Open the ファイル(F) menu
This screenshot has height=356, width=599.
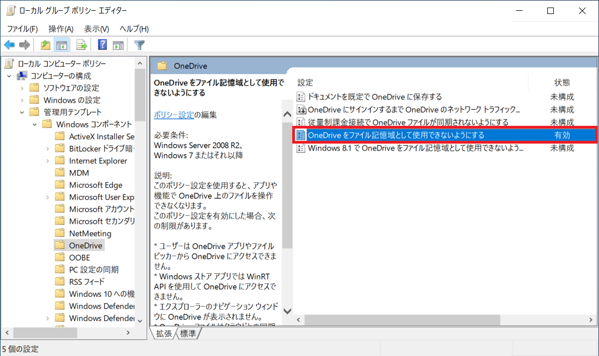[22, 29]
